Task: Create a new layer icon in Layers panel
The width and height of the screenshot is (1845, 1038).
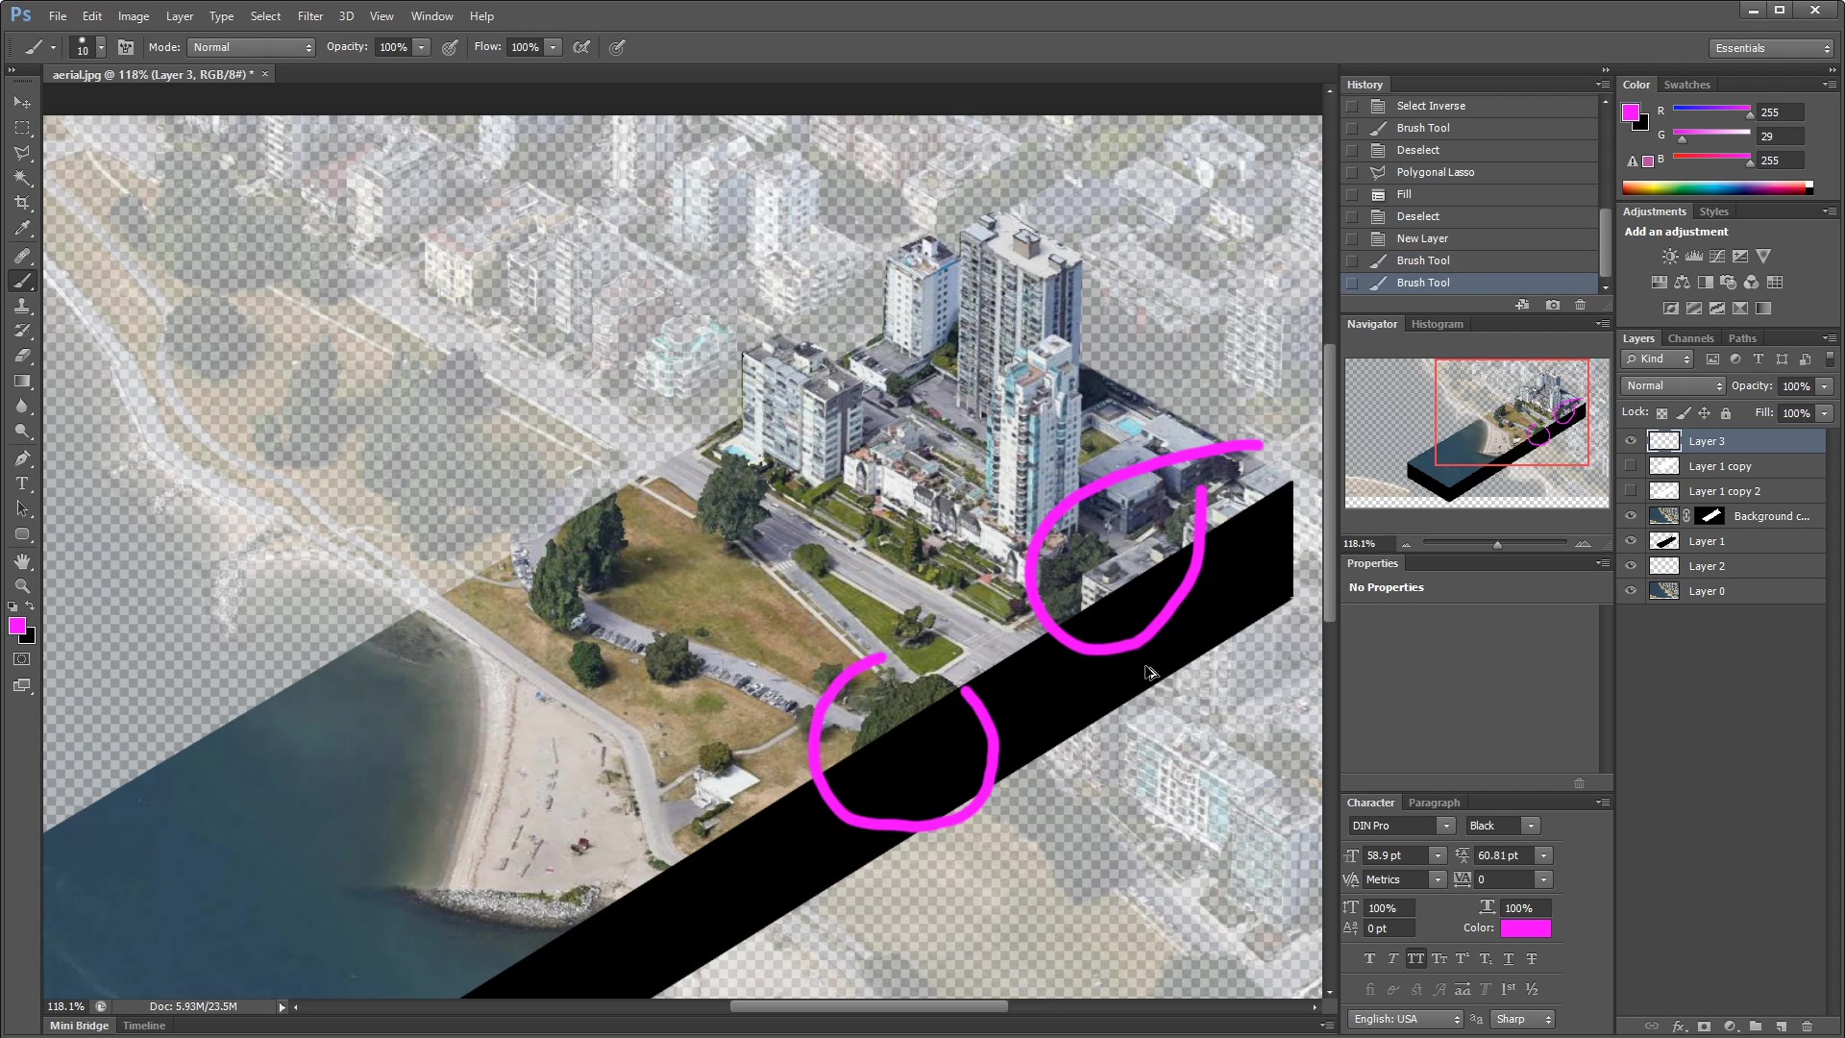Action: pyautogui.click(x=1781, y=1026)
